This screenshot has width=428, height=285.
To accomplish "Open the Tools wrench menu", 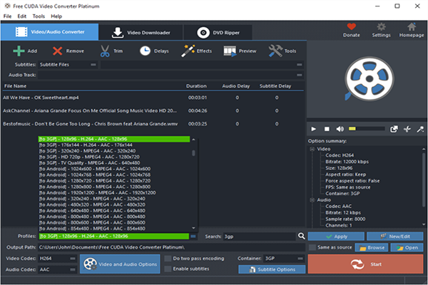I will point(275,51).
